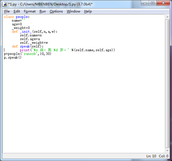Close the 1.py editor window
172x161 pixels.
click(x=163, y=3)
